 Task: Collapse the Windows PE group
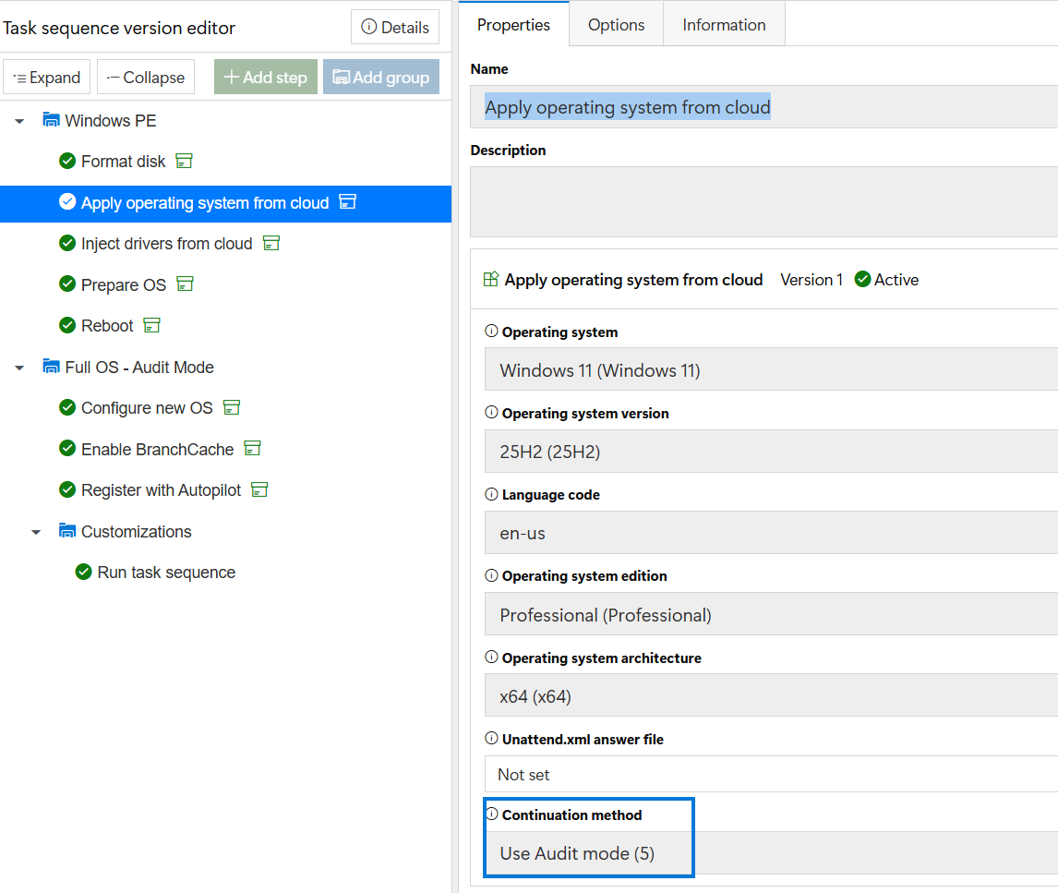pyautogui.click(x=19, y=122)
